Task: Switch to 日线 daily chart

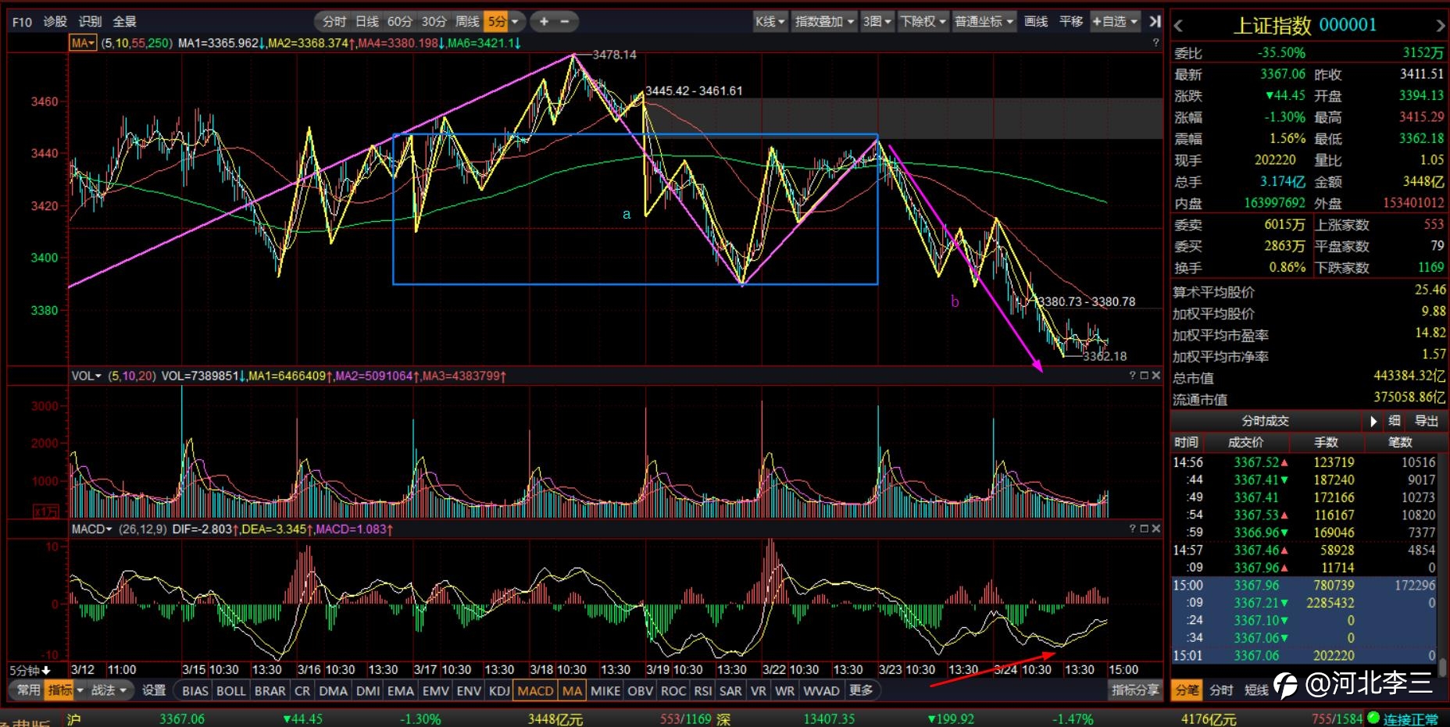Action: (x=366, y=22)
